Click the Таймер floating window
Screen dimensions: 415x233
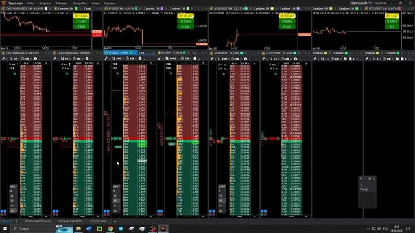pyautogui.click(x=368, y=192)
